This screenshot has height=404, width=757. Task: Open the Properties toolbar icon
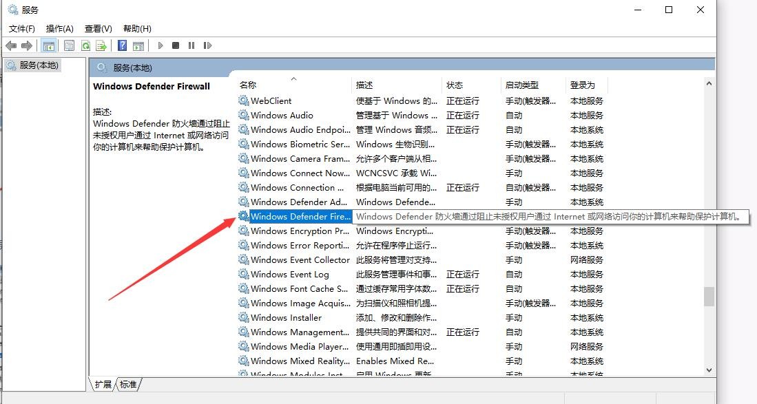pos(69,46)
